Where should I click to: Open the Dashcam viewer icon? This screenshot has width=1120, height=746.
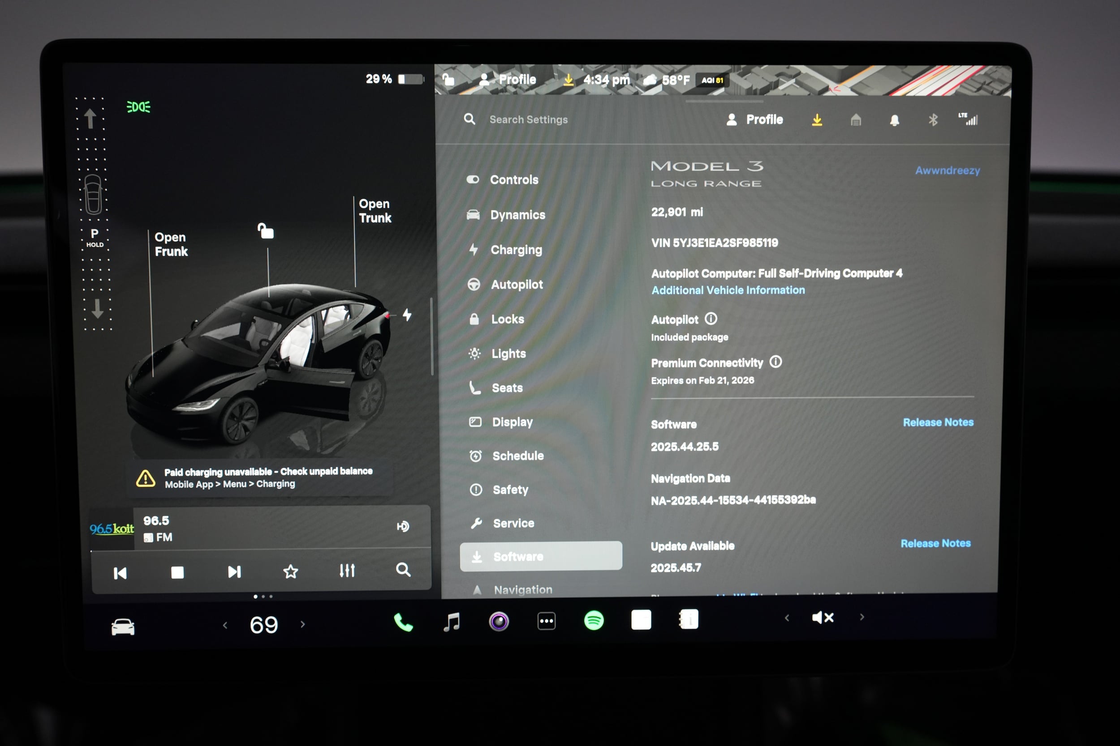pos(499,620)
